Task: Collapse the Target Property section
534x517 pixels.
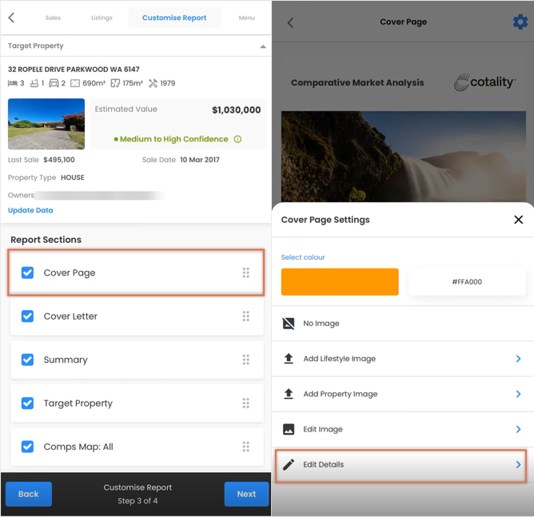Action: click(x=263, y=46)
